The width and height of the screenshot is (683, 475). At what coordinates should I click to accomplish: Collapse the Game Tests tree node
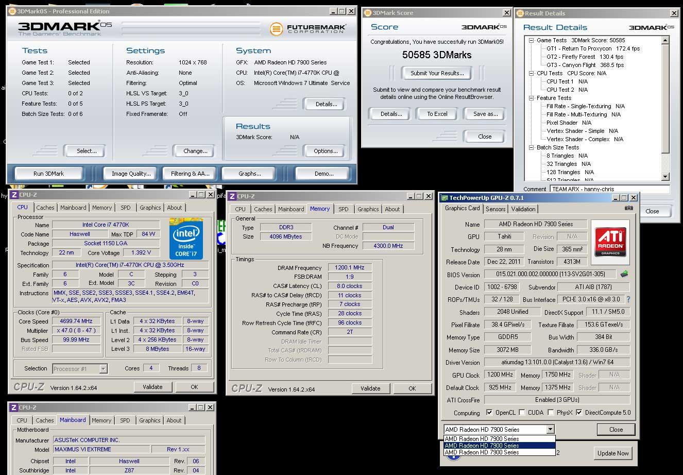(x=532, y=40)
